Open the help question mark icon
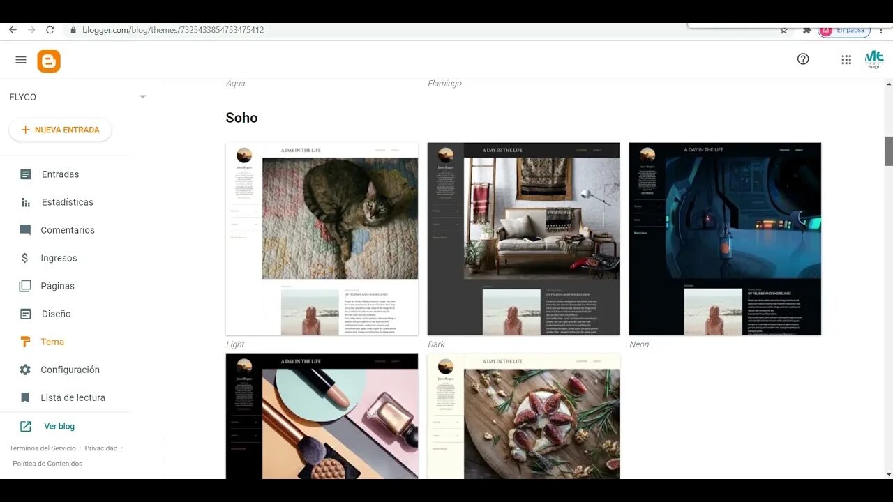 pyautogui.click(x=803, y=59)
